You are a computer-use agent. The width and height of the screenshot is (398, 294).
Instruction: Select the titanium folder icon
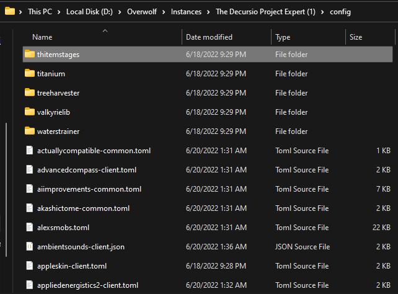click(x=30, y=73)
